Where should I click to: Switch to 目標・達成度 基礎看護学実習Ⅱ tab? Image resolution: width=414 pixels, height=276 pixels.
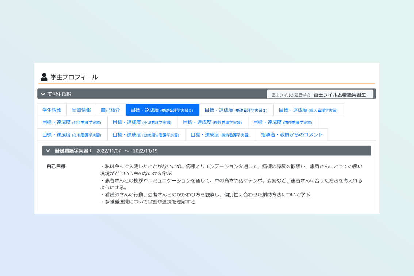[236, 110]
